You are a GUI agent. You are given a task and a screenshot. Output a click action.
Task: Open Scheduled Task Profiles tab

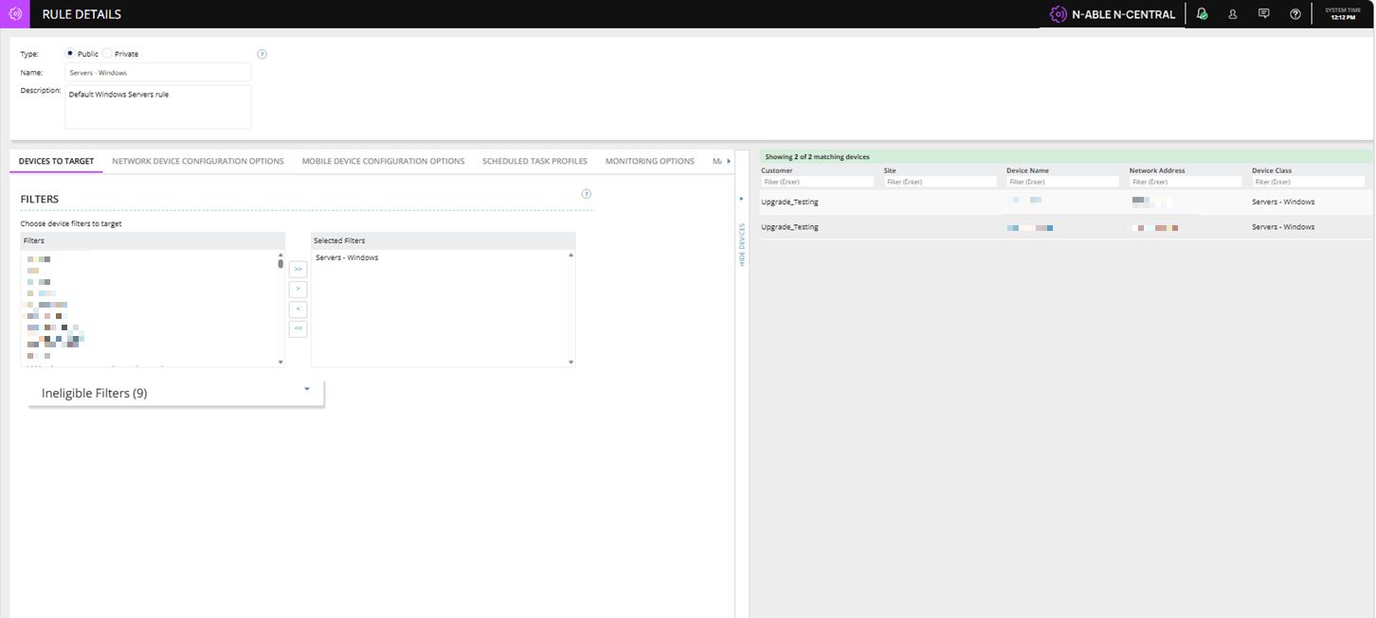534,162
